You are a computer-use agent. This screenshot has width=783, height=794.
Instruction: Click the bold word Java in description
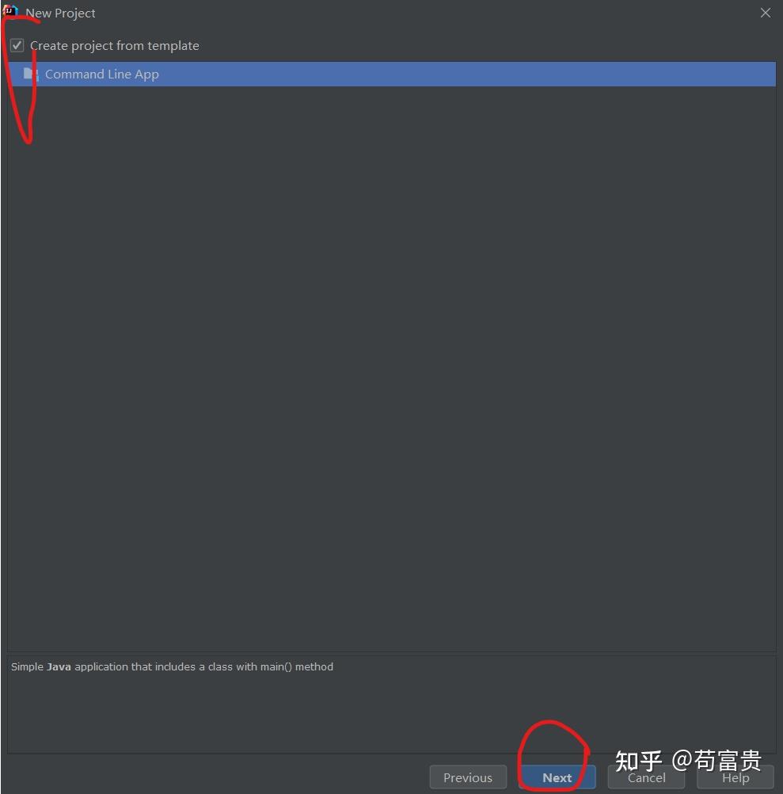tap(59, 666)
